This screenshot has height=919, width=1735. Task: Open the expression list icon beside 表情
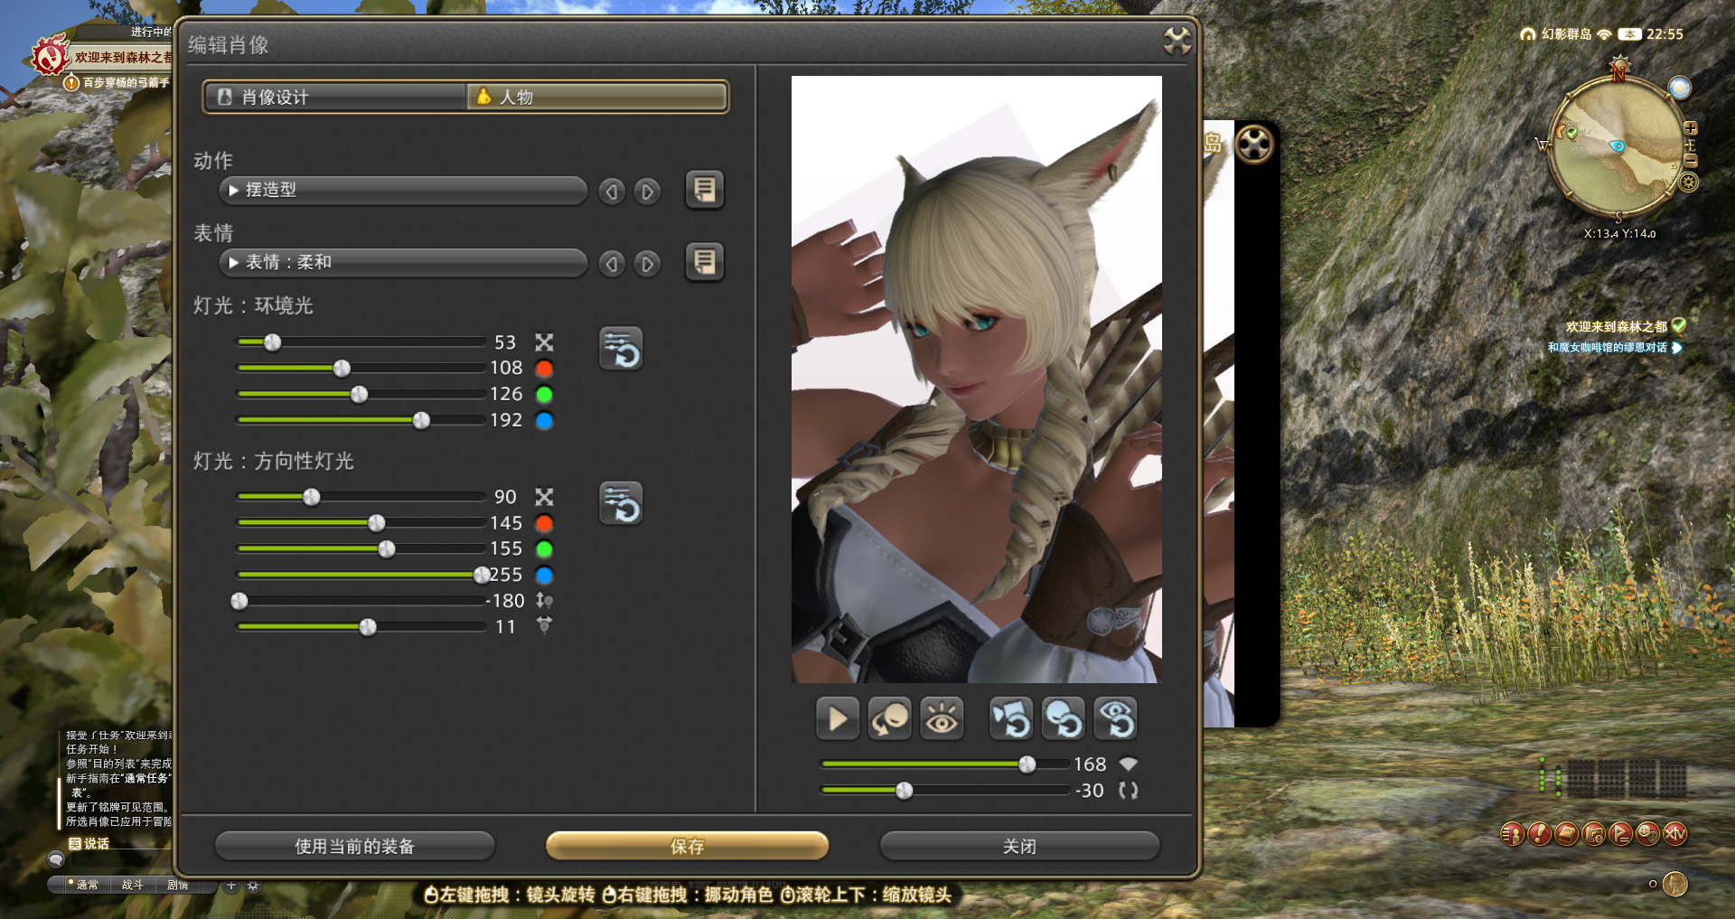(x=704, y=262)
